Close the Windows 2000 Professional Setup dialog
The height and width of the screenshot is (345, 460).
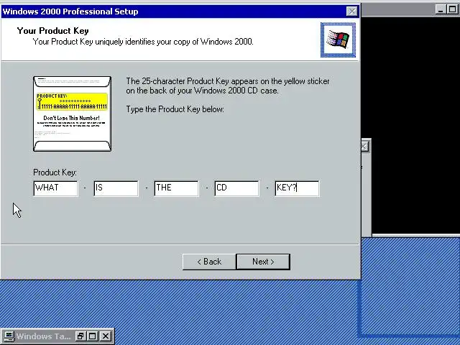click(x=351, y=11)
